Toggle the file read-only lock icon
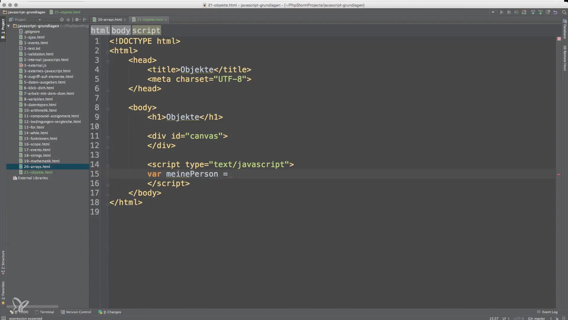Screen dimensions: 568x320 tap(557, 318)
